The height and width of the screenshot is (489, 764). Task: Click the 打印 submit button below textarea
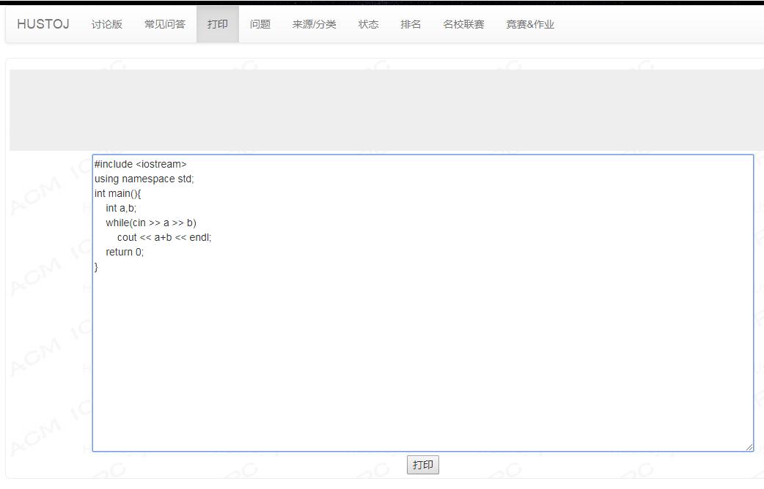422,465
